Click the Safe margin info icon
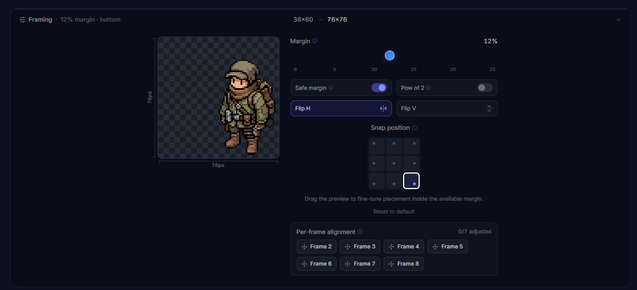The image size is (637, 290). (x=331, y=88)
